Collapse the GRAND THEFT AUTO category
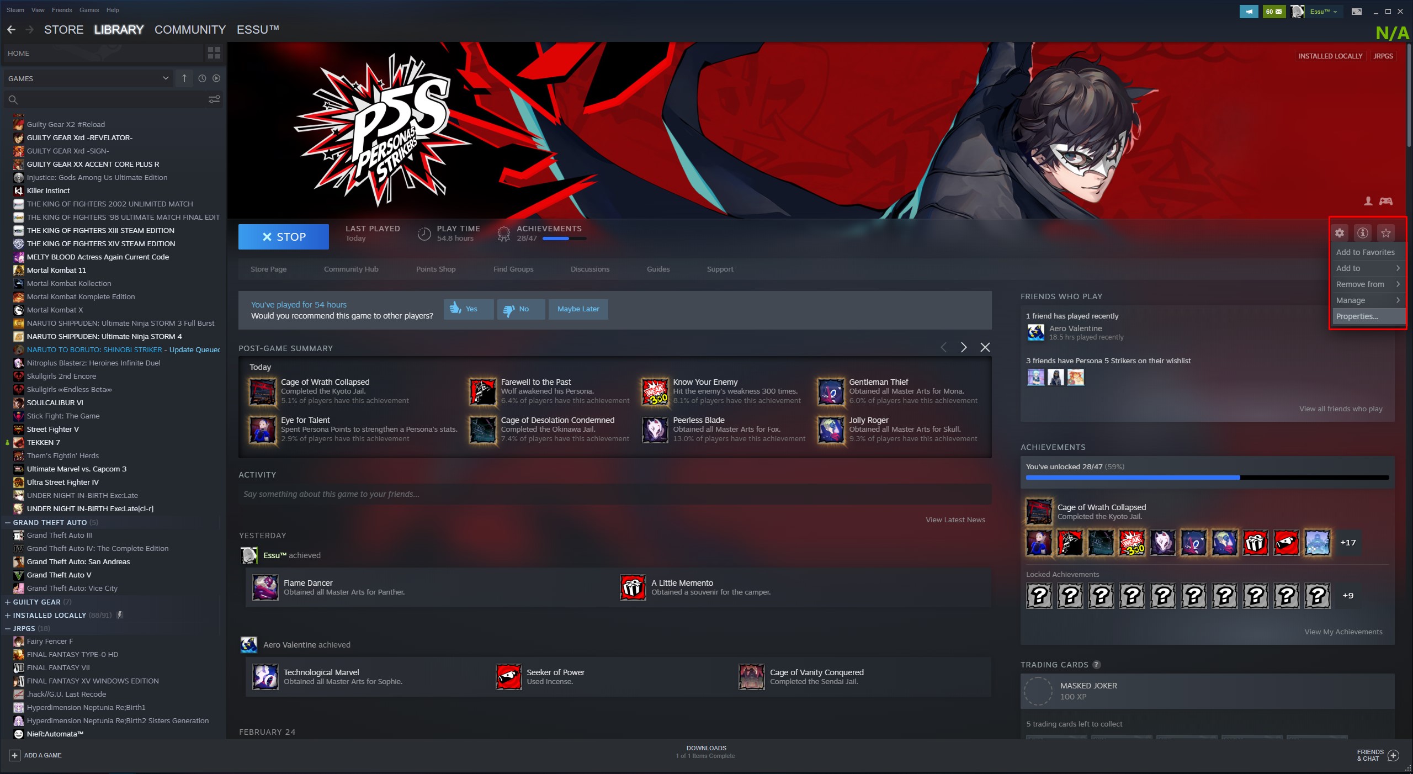This screenshot has width=1413, height=774. [8, 522]
